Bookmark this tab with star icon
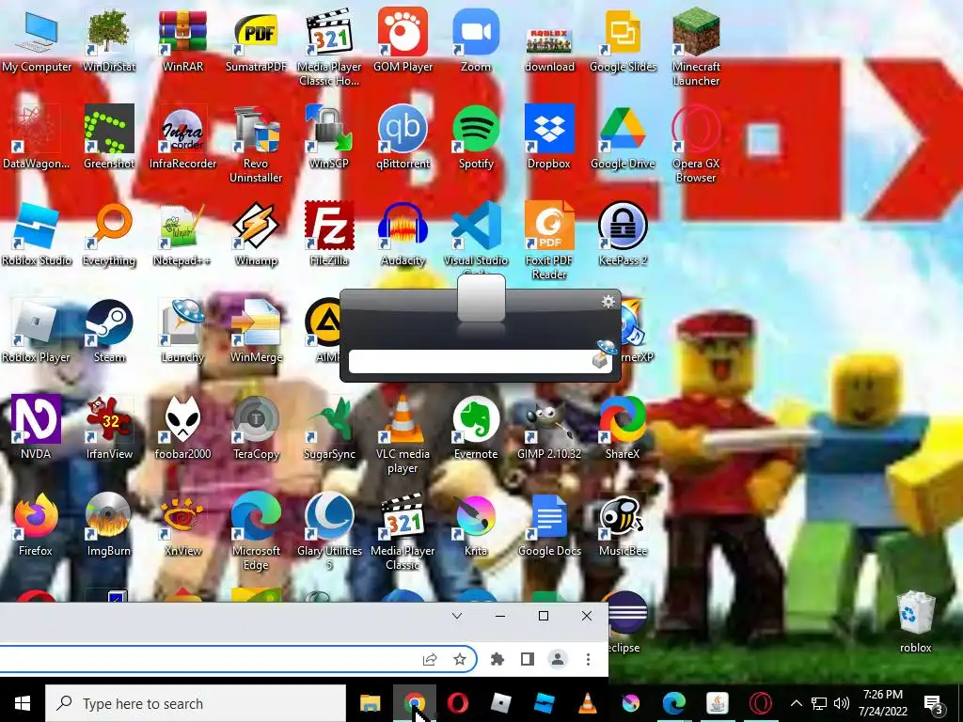The width and height of the screenshot is (963, 722). click(x=459, y=659)
